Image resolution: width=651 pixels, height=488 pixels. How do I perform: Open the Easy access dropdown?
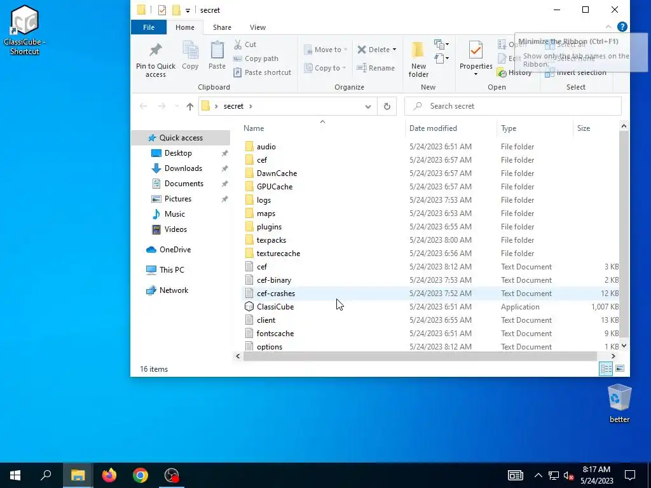(x=441, y=58)
